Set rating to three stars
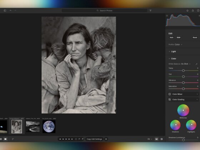 pyautogui.click(x=66, y=139)
